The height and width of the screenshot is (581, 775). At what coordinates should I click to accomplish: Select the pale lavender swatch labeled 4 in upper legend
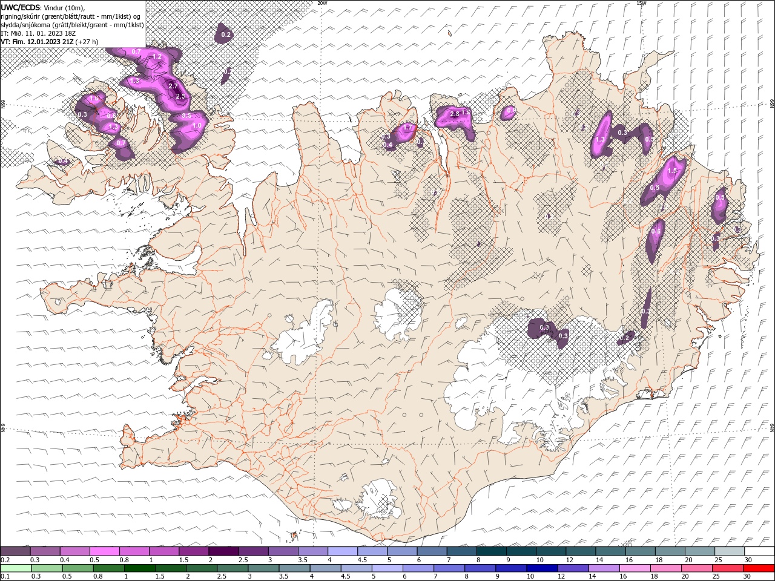(x=342, y=551)
